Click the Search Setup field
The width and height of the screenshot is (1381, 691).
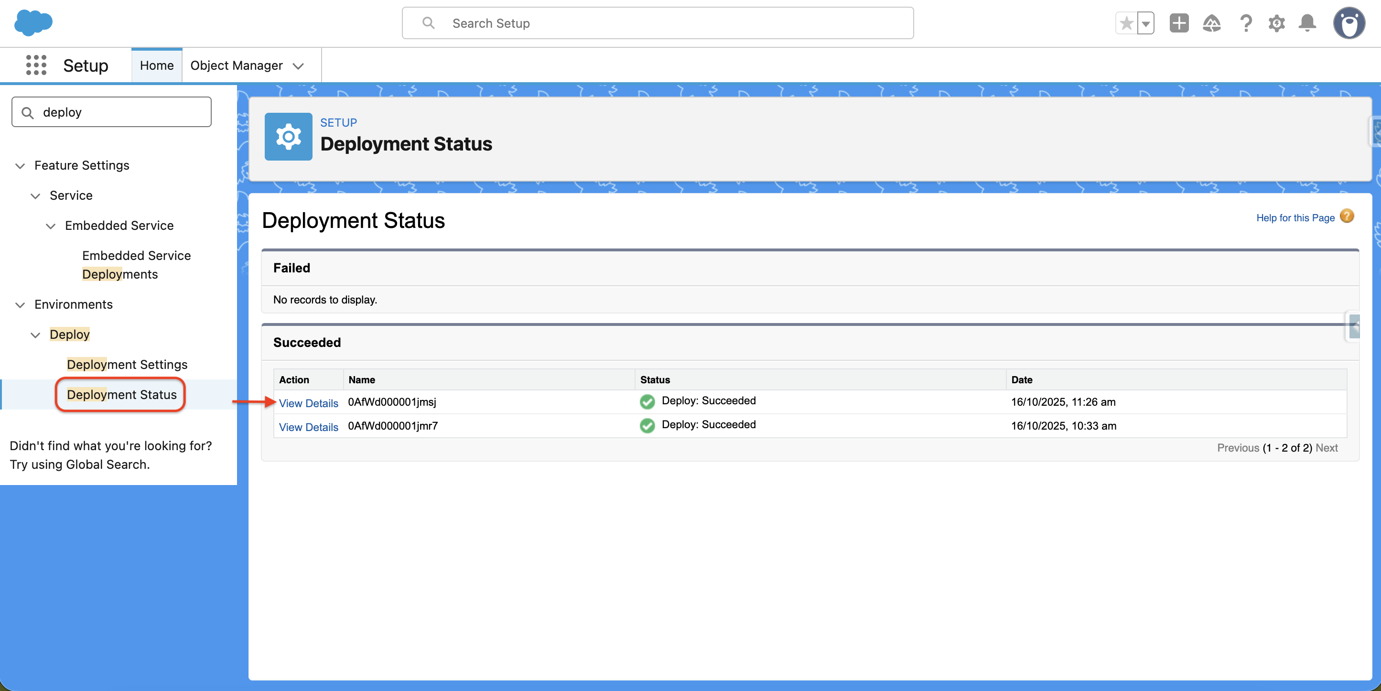pos(657,23)
